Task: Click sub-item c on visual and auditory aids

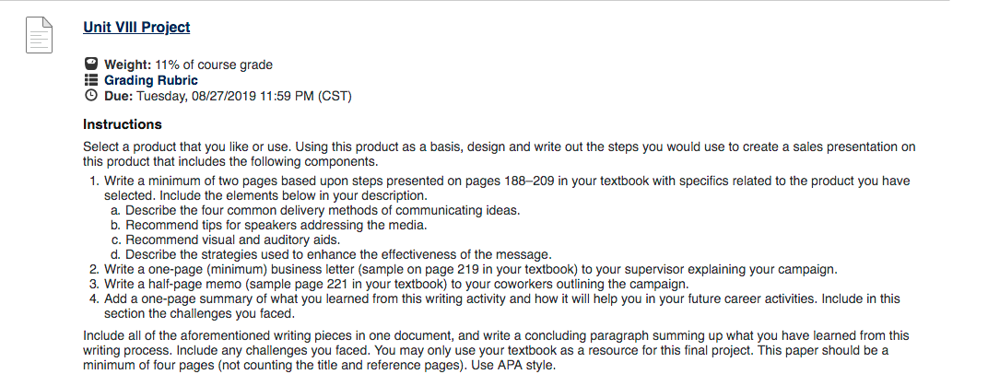Action: 225,240
